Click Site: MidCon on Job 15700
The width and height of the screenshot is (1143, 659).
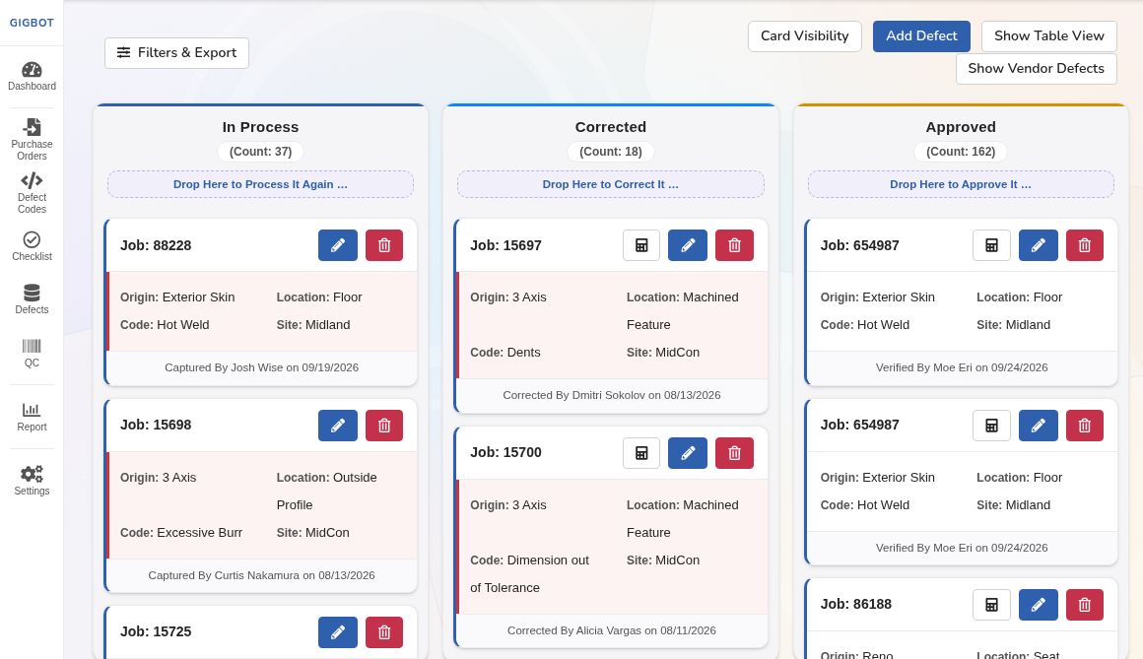coord(663,560)
